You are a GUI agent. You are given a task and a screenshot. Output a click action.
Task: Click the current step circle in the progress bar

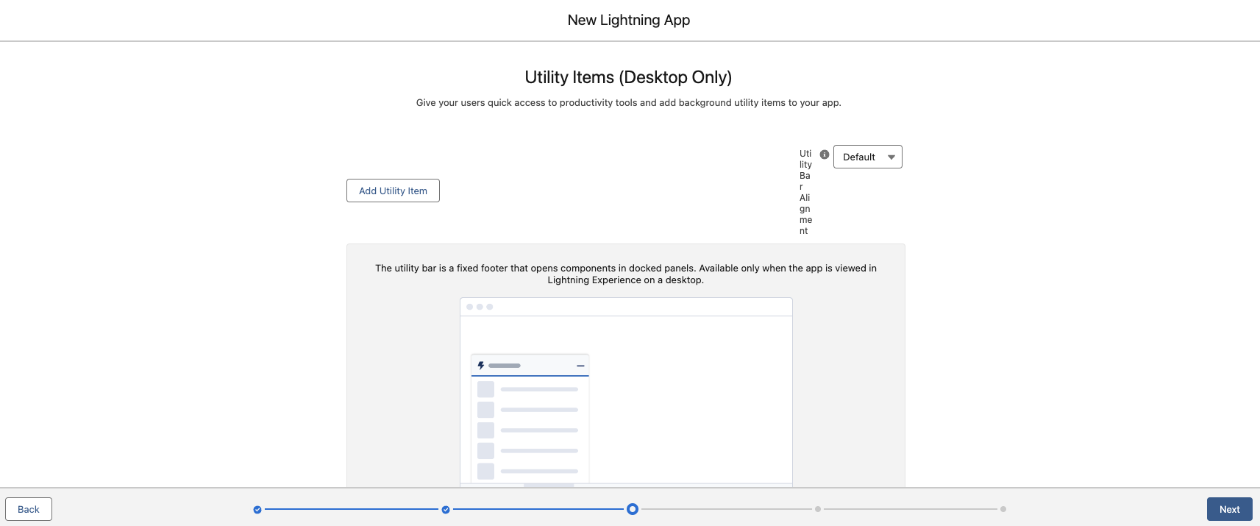pos(632,509)
